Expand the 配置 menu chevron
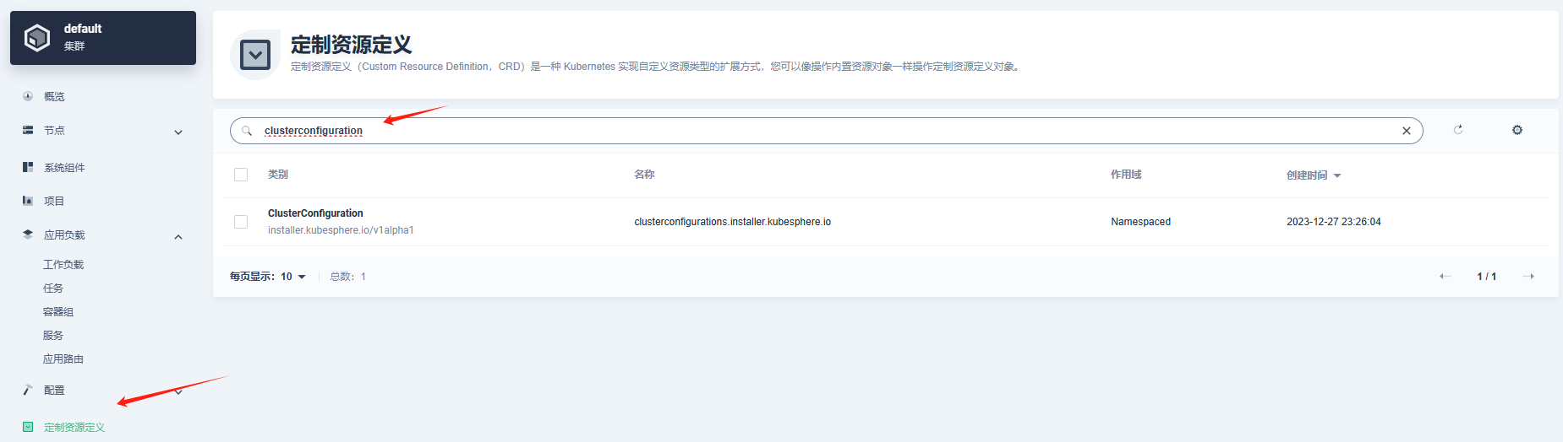The image size is (1563, 442). click(x=178, y=391)
